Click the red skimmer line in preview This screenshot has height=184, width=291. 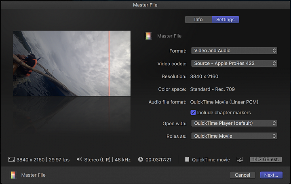(x=109, y=63)
